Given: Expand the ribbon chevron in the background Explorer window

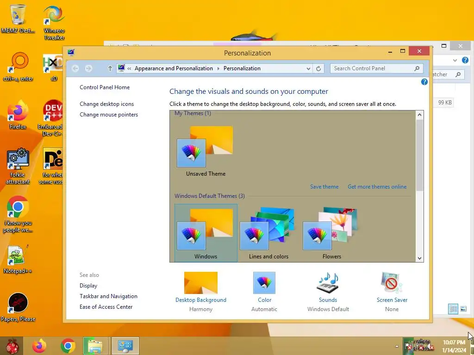Looking at the screenshot, I should pyautogui.click(x=455, y=61).
